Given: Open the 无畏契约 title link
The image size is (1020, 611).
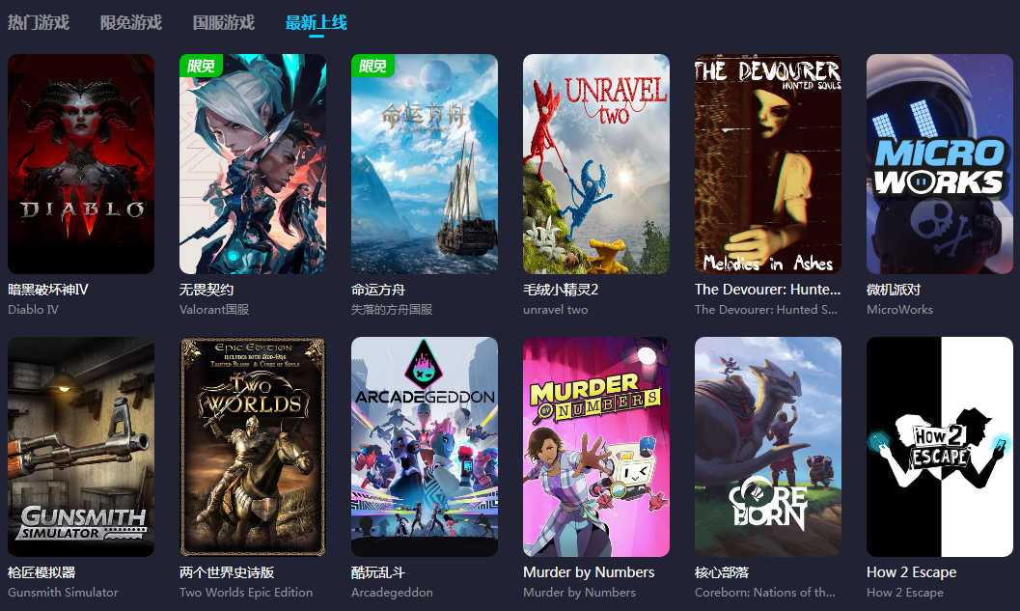Looking at the screenshot, I should tap(207, 290).
